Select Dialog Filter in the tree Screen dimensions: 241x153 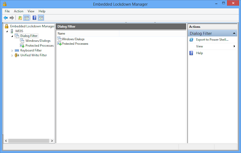click(29, 36)
